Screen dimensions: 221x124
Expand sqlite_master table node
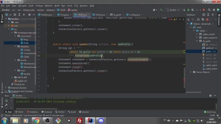pos(197,34)
